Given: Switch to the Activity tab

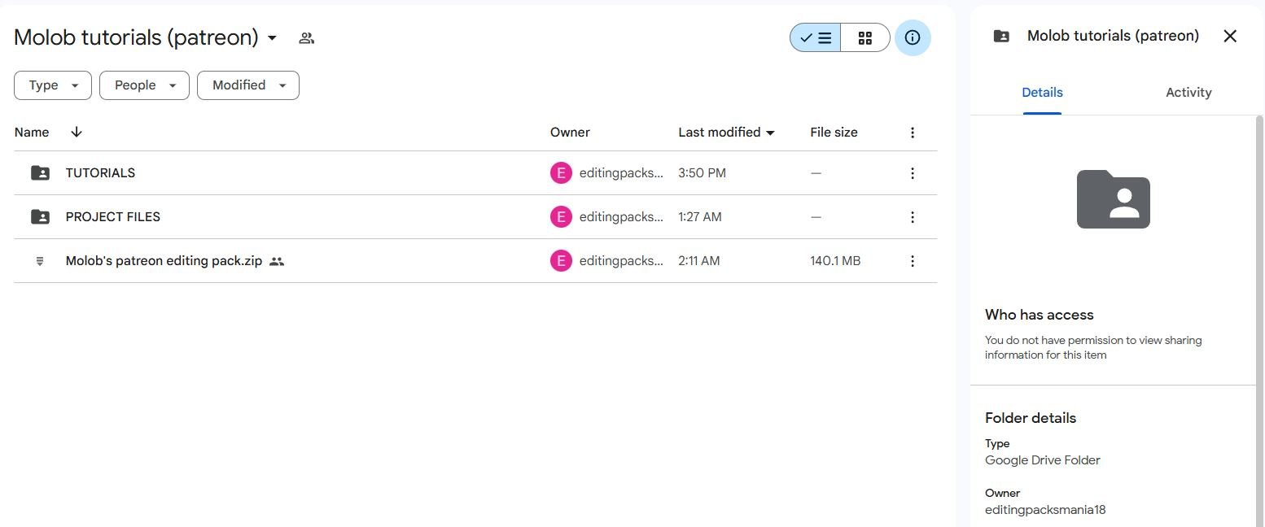Looking at the screenshot, I should click(x=1188, y=93).
